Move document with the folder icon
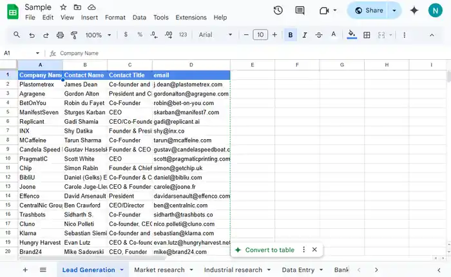Image resolution: width=451 pixels, height=277 pixels. tap(77, 7)
